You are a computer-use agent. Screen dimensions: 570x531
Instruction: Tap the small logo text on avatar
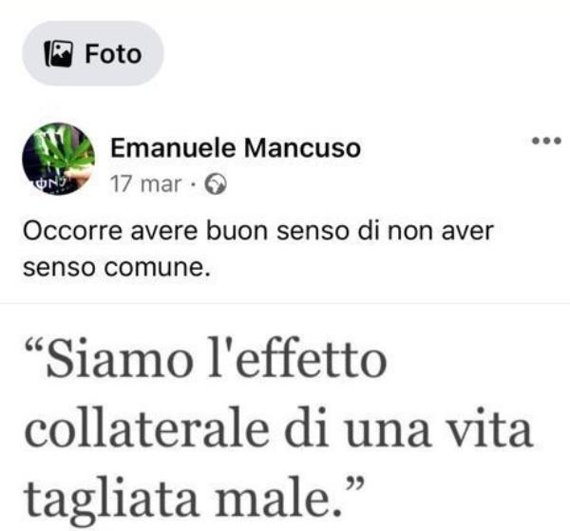pyautogui.click(x=50, y=184)
